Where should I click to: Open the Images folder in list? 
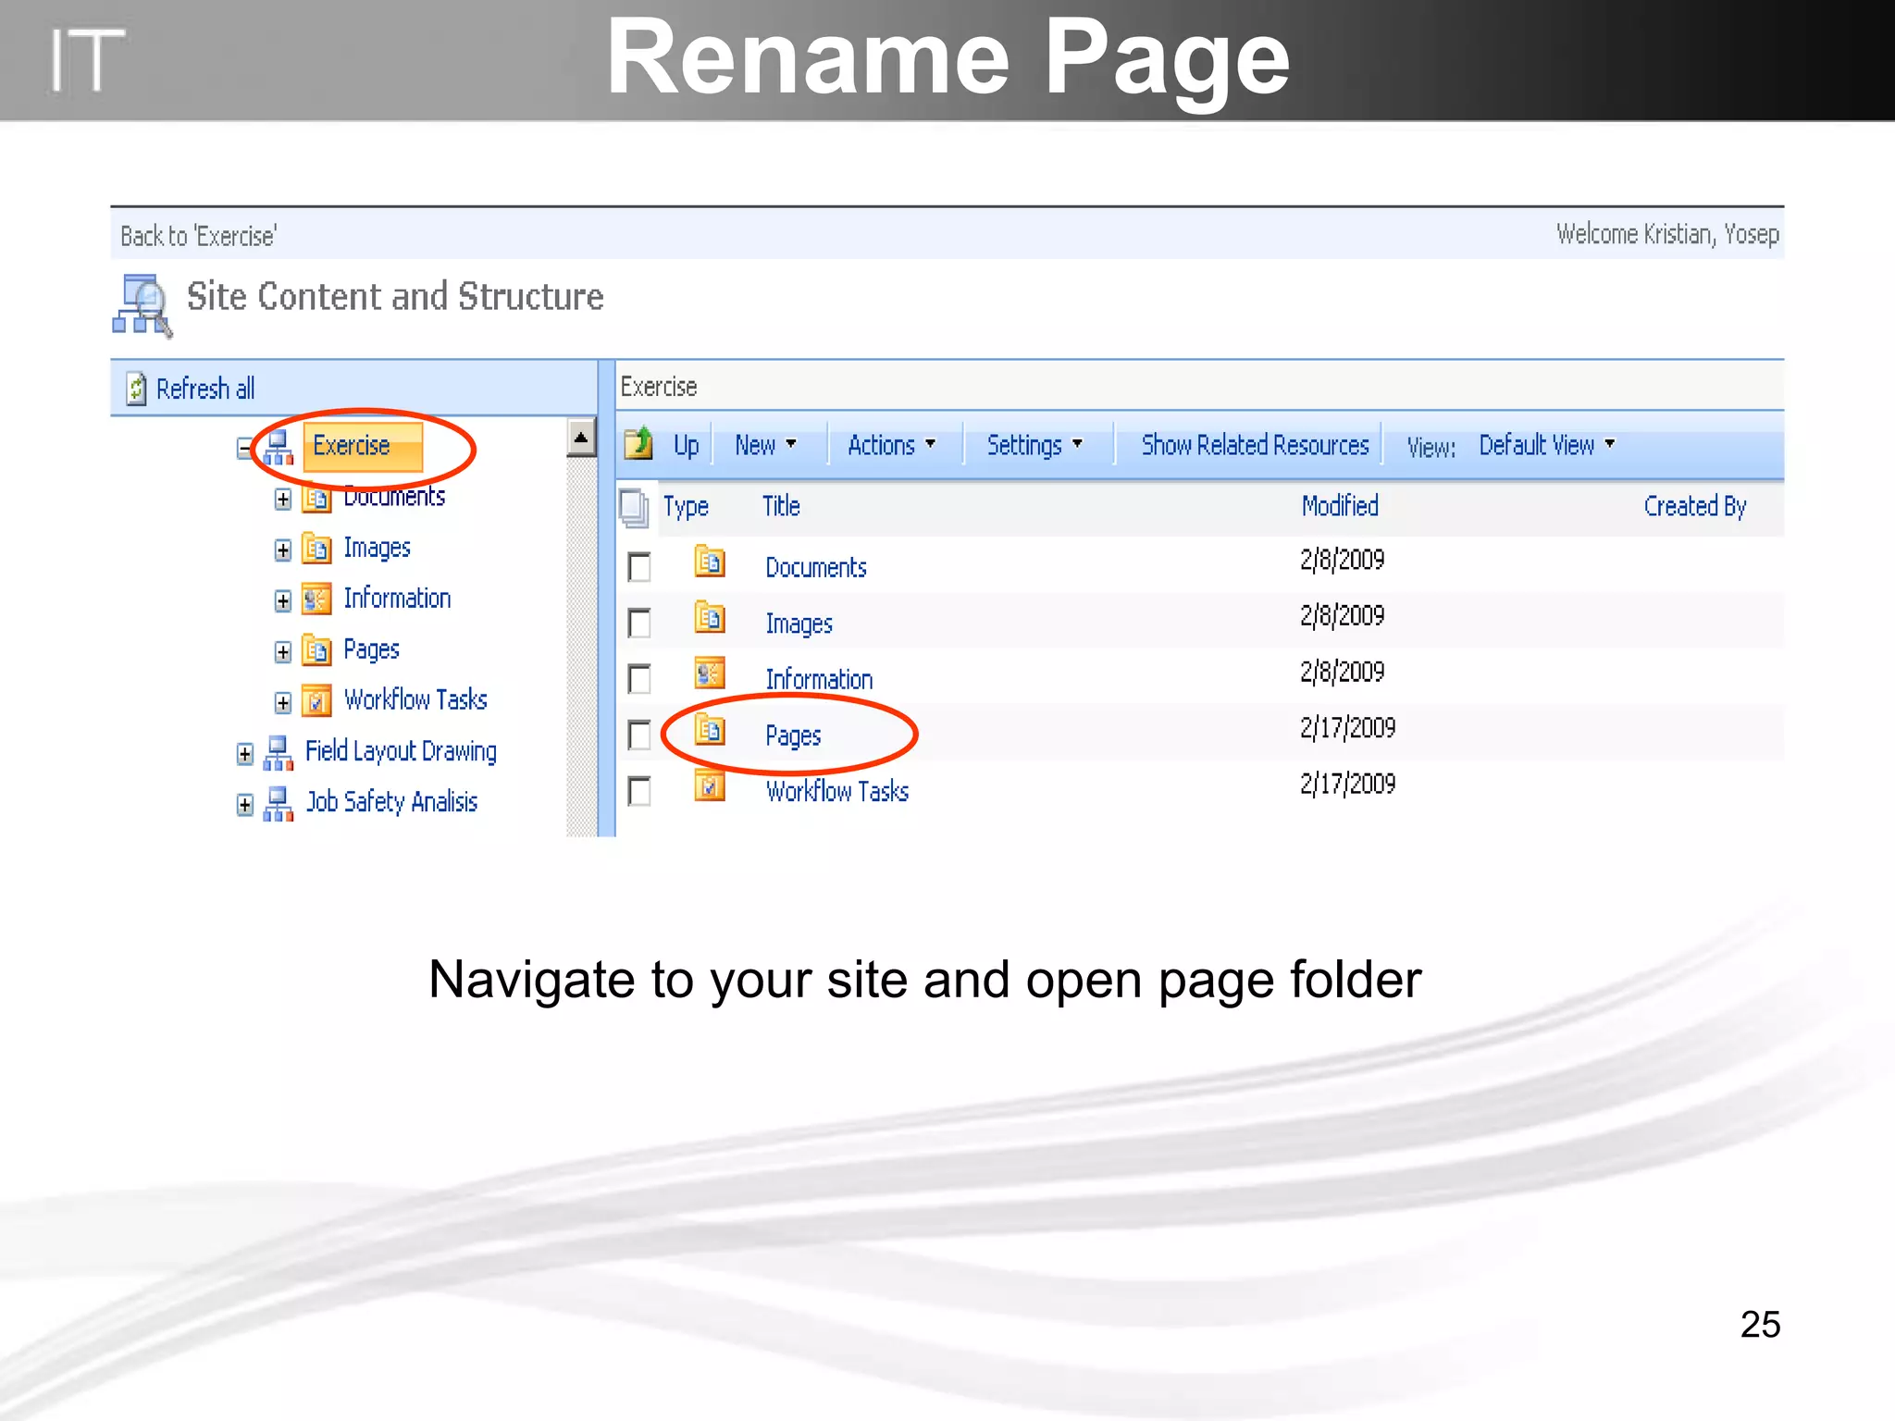pyautogui.click(x=799, y=624)
